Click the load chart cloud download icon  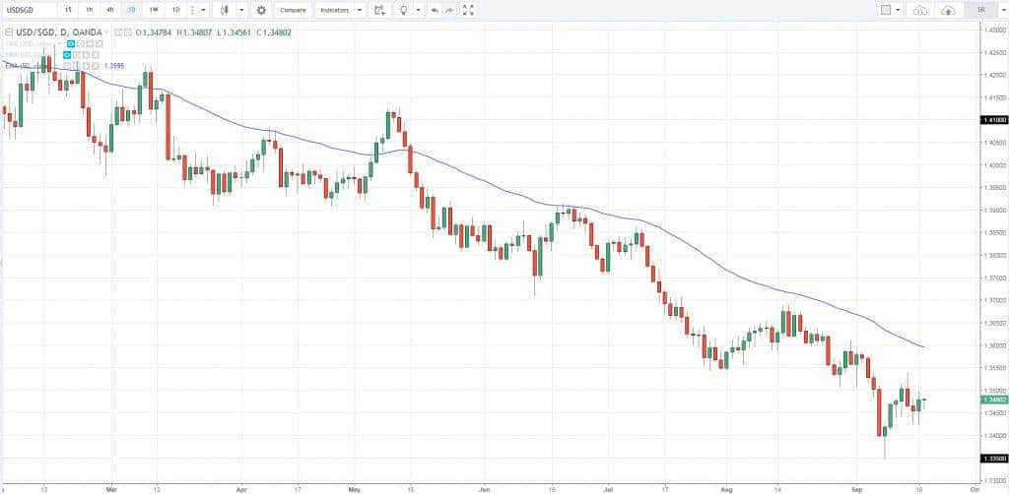(x=920, y=10)
